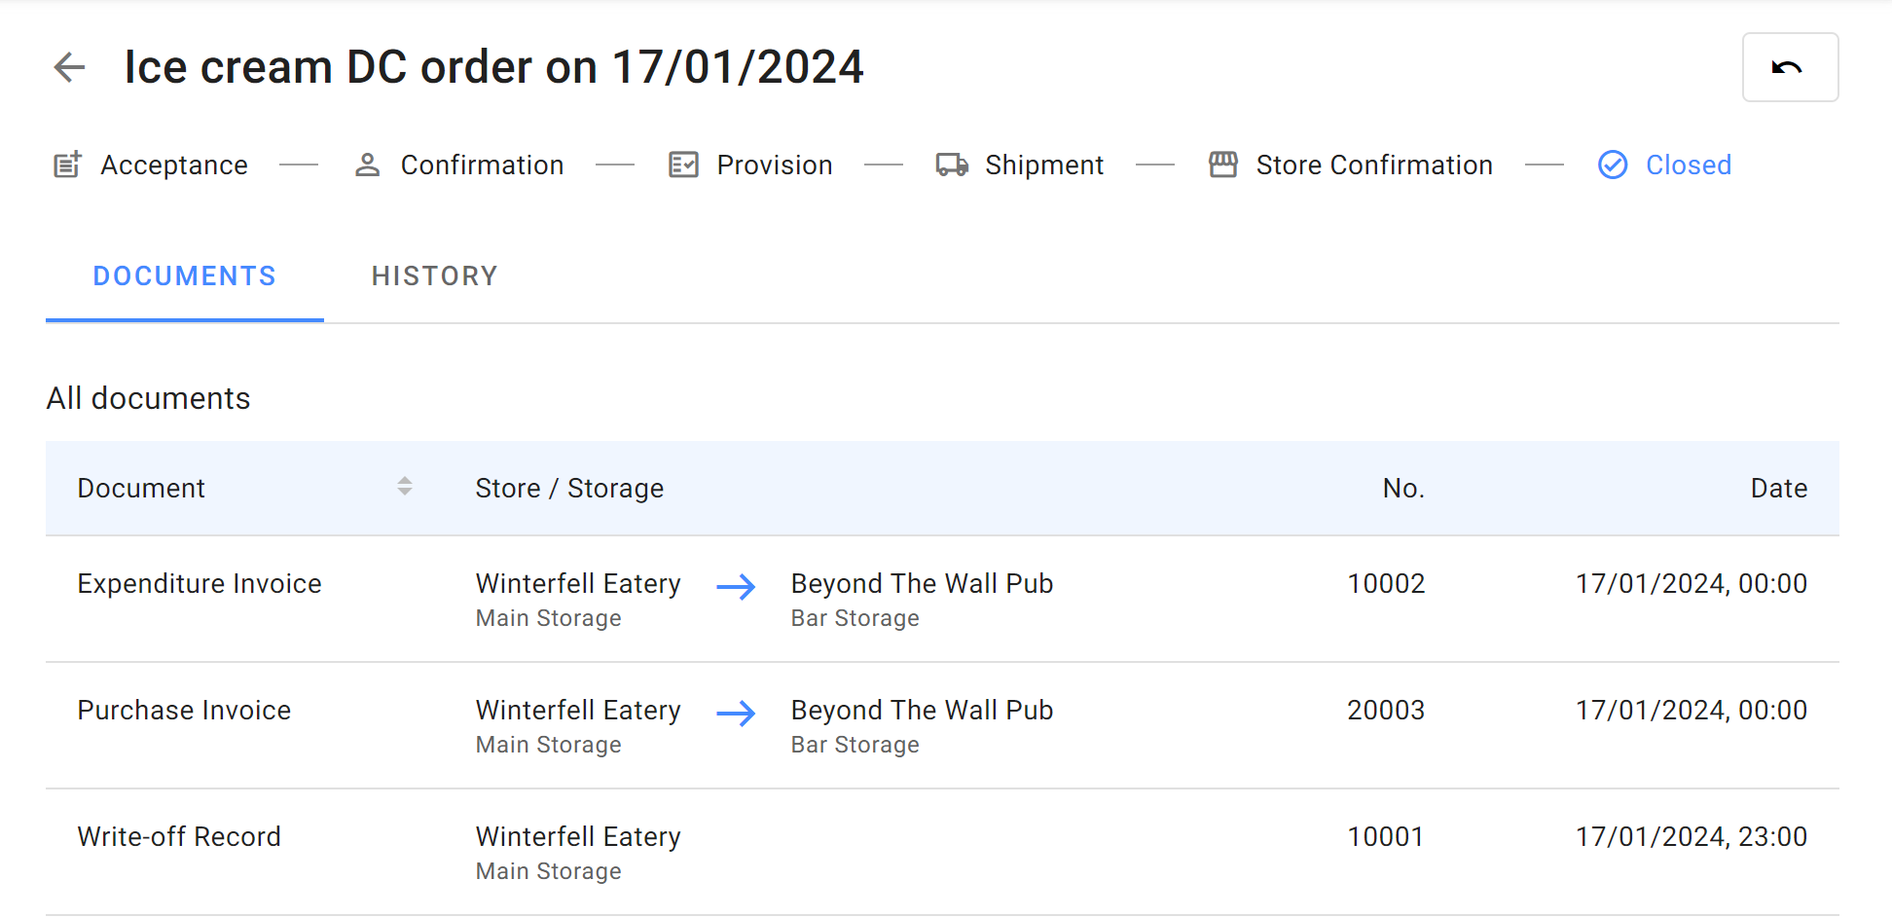The height and width of the screenshot is (917, 1892).
Task: Click the Date column header
Action: click(x=1778, y=488)
